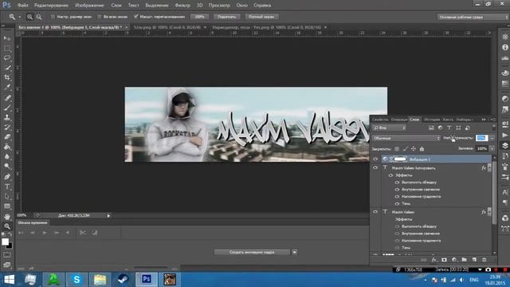Select the Horizontal Type tool
Image resolution: width=510 pixels, height=287 pixels.
point(7,187)
